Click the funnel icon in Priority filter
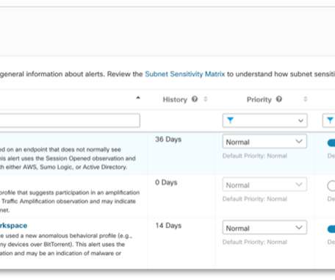Viewport: 335px width, 280px height. coord(230,120)
